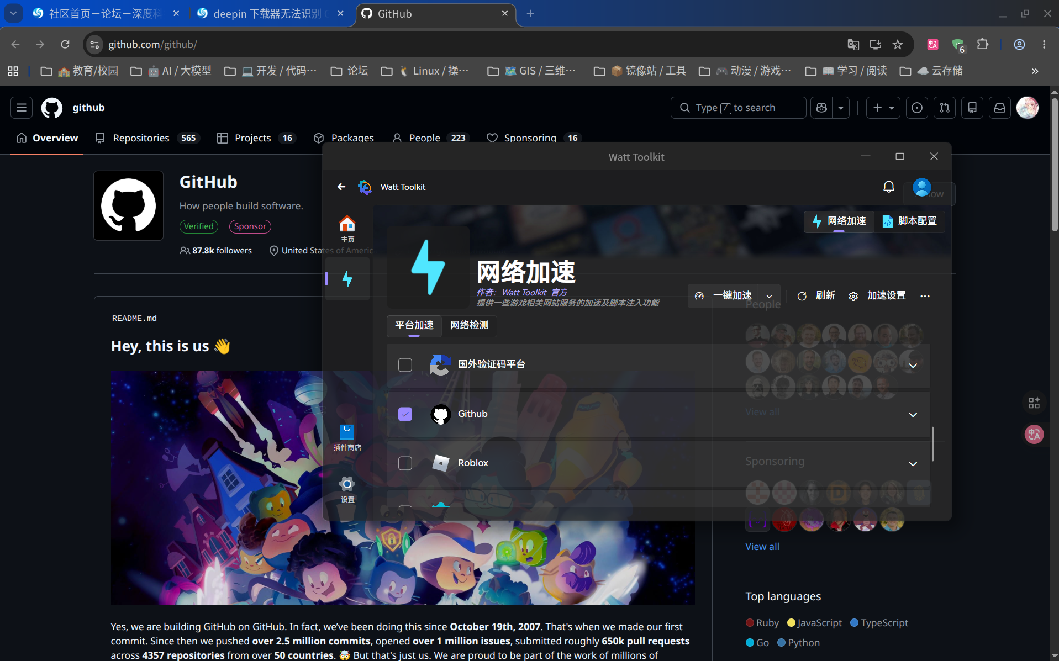Enable the Roblox acceleration checkbox
The image size is (1059, 661).
point(405,463)
